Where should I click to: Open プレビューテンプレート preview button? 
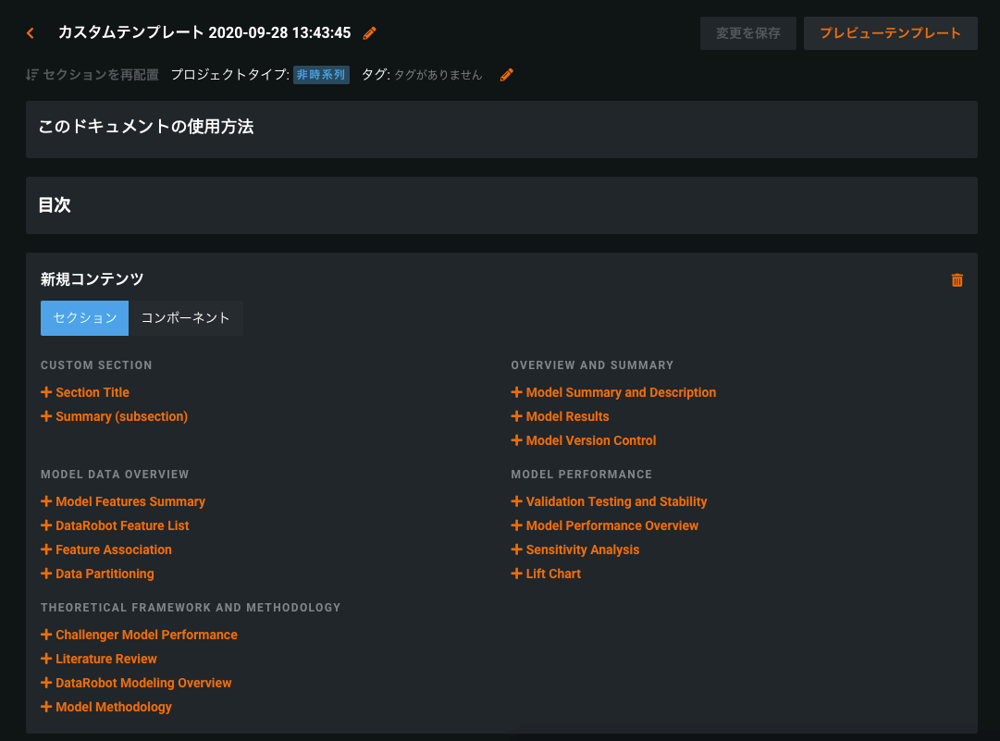890,33
